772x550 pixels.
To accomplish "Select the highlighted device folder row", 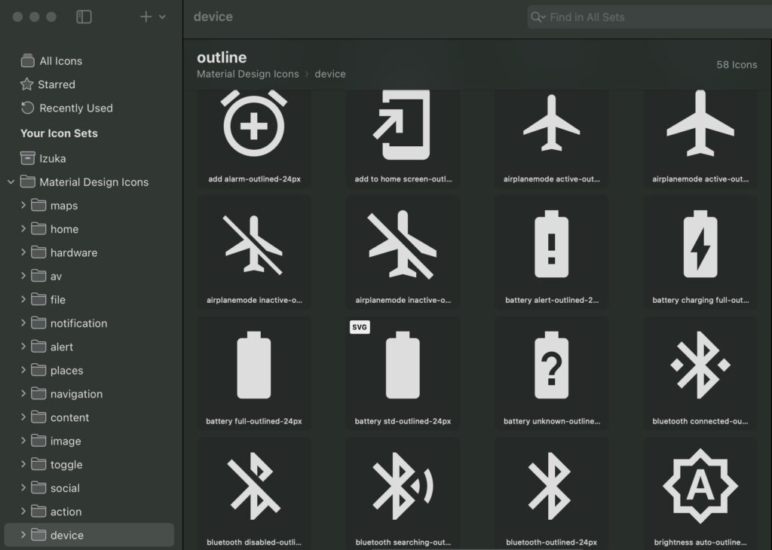I will tap(89, 535).
